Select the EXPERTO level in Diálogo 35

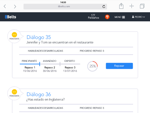coord(70,61)
